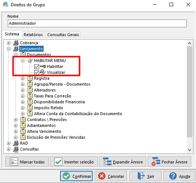
Task: Click the notepad icon beside Altera Conta da Contabilização
Action: click(30, 114)
